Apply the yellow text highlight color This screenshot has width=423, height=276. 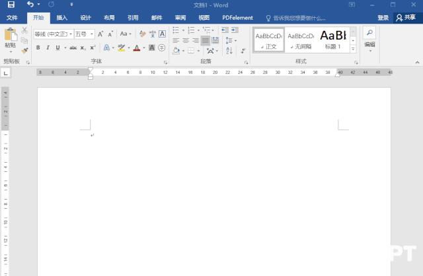point(122,48)
